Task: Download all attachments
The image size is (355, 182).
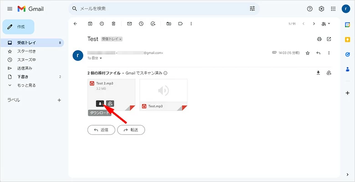Action: tap(319, 73)
